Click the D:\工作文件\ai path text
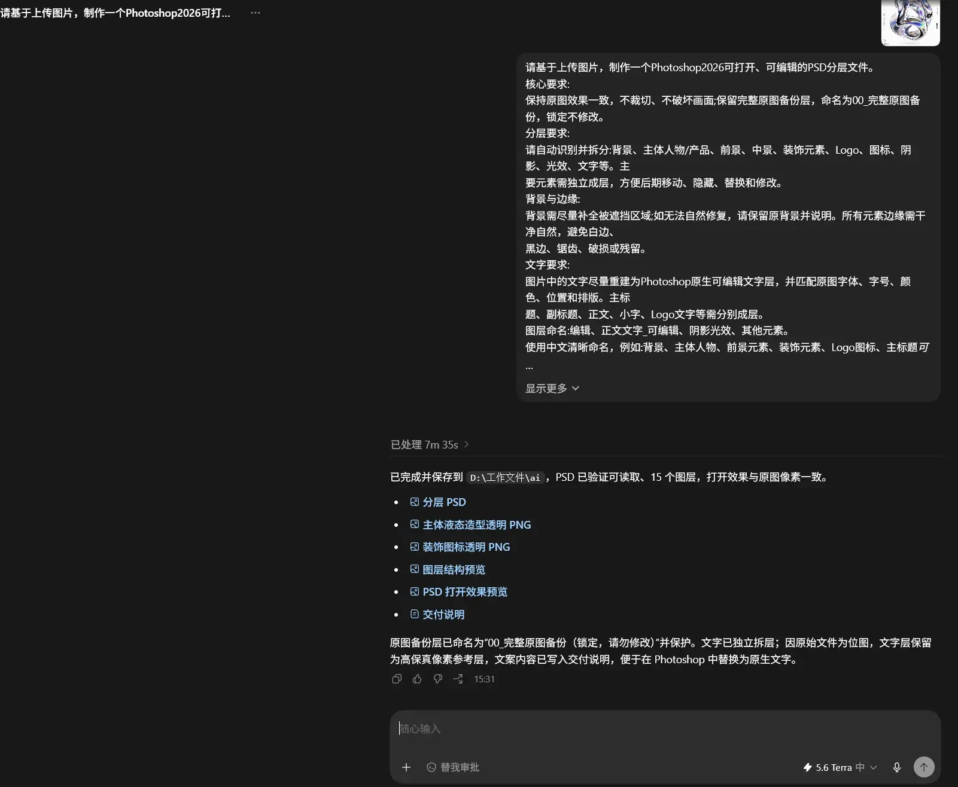Screen dimensions: 958x787 505,477
